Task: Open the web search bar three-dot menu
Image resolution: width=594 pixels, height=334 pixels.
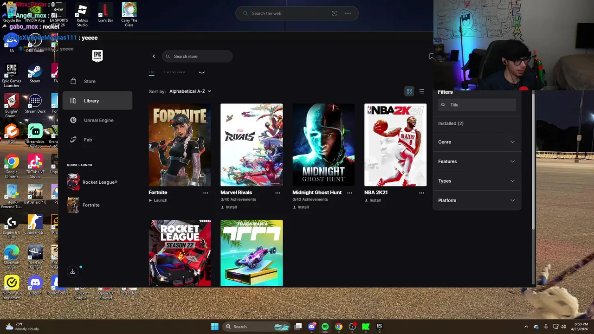Action: [348, 13]
